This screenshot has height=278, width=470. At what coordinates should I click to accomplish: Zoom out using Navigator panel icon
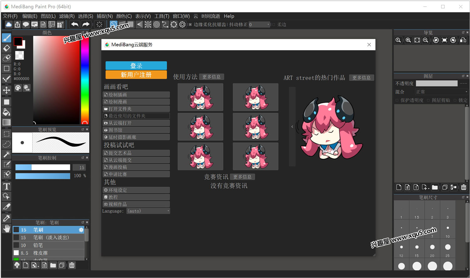[x=426, y=40]
